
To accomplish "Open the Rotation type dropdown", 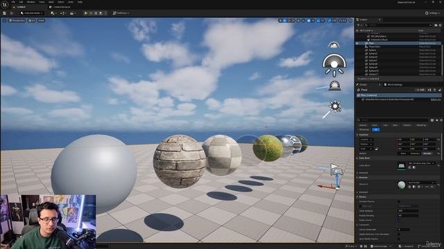I will 366,145.
